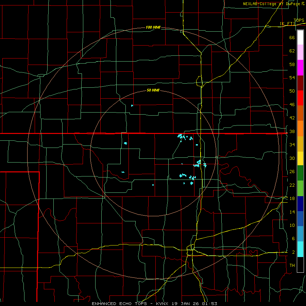This screenshot has height=306, width=306.
Task: Click the white swatch atop the color scale
Action: pyautogui.click(x=300, y=37)
